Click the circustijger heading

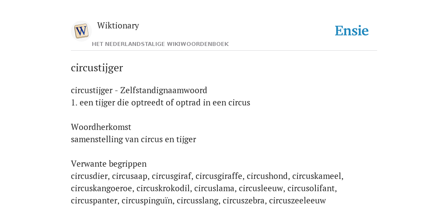point(97,68)
